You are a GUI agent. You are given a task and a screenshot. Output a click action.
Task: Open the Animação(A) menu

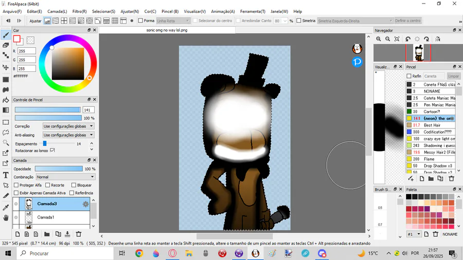tap(223, 11)
